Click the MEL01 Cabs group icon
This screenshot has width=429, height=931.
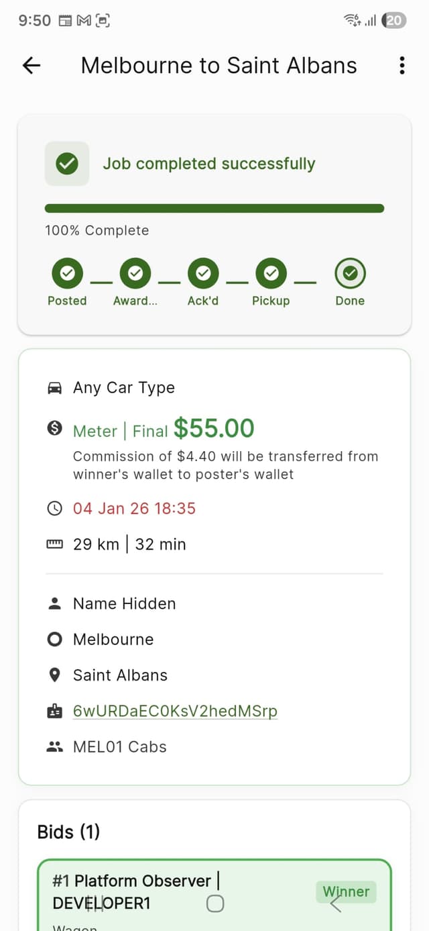pos(56,746)
